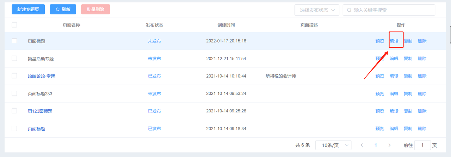This screenshot has width=451, height=157.
Task: Click 复制 for 页123面标题
Action: [x=408, y=111]
